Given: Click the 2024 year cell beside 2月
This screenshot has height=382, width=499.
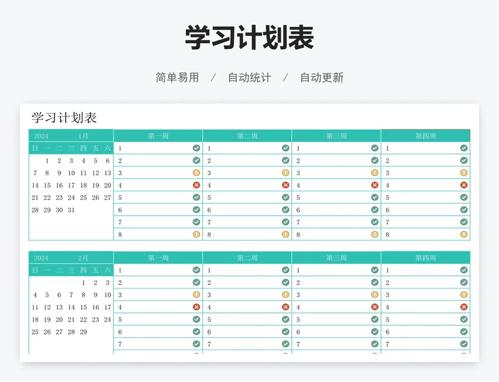Looking at the screenshot, I should tap(41, 257).
